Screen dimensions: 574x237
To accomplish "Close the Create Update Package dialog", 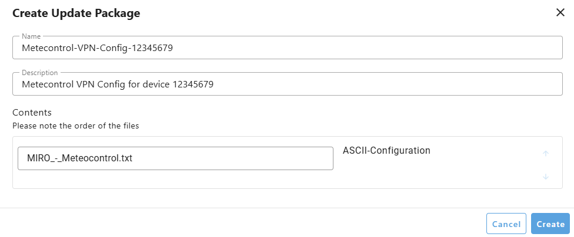I will pos(560,13).
